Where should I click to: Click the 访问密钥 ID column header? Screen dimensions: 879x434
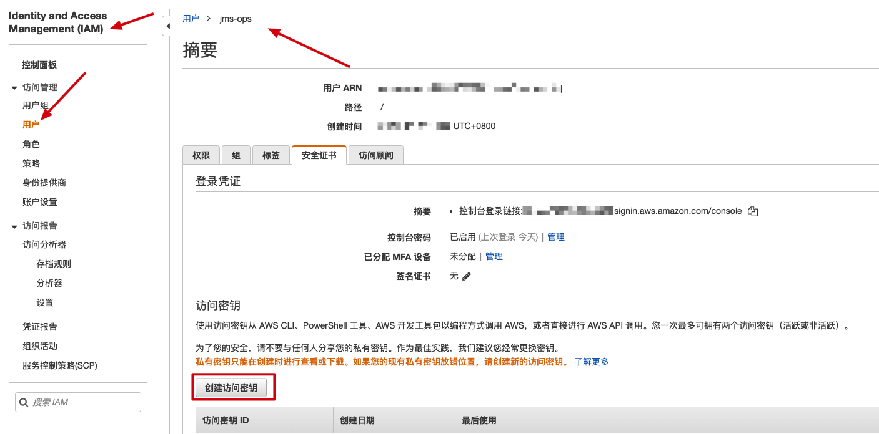264,420
